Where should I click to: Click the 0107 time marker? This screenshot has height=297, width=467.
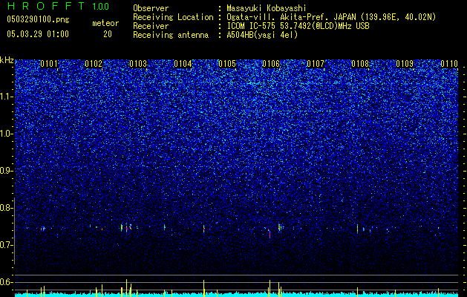316,64
